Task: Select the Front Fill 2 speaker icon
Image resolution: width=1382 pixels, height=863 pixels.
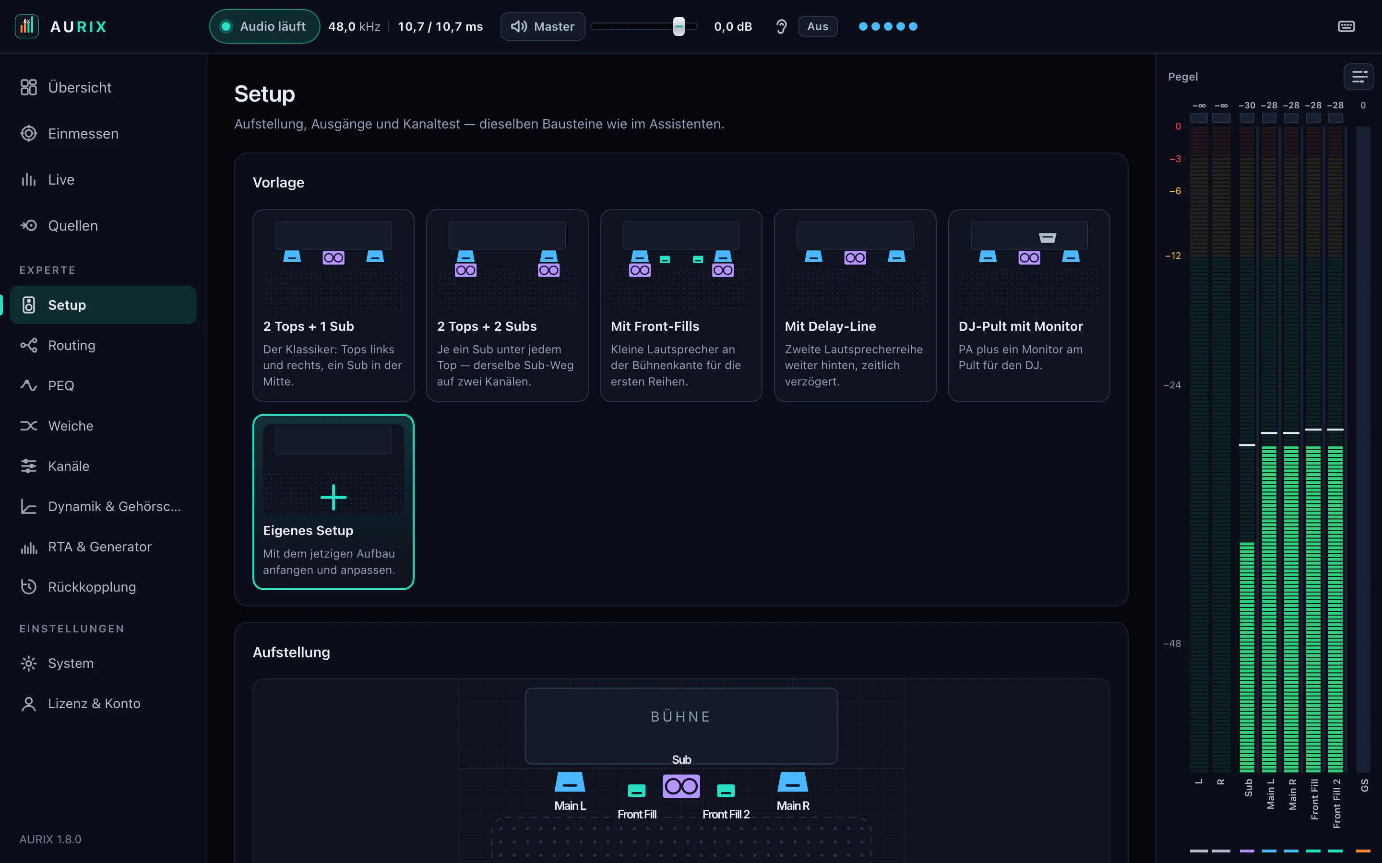Action: pyautogui.click(x=726, y=791)
